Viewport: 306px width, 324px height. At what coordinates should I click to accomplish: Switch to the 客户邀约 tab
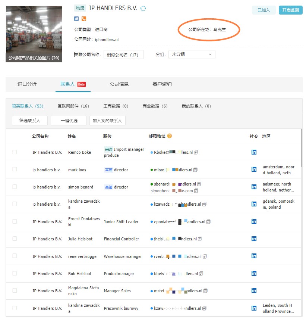click(x=162, y=84)
